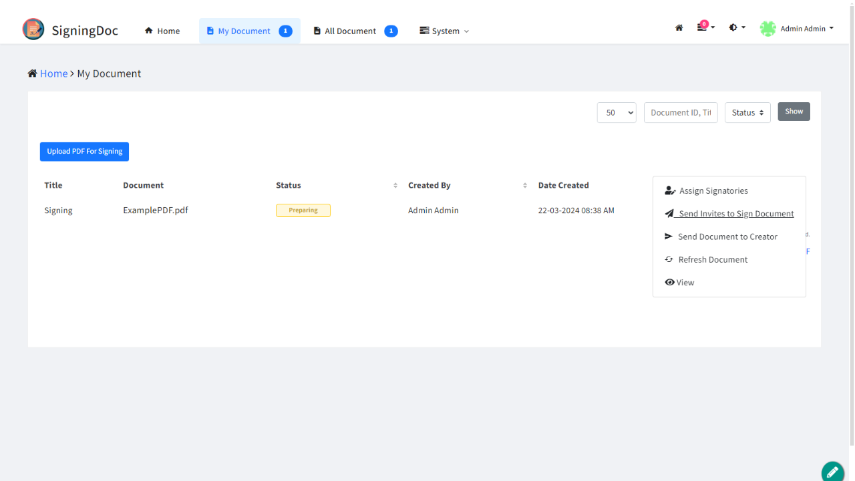Image resolution: width=855 pixels, height=481 pixels.
Task: Open the page size 50 dropdown
Action: 616,113
